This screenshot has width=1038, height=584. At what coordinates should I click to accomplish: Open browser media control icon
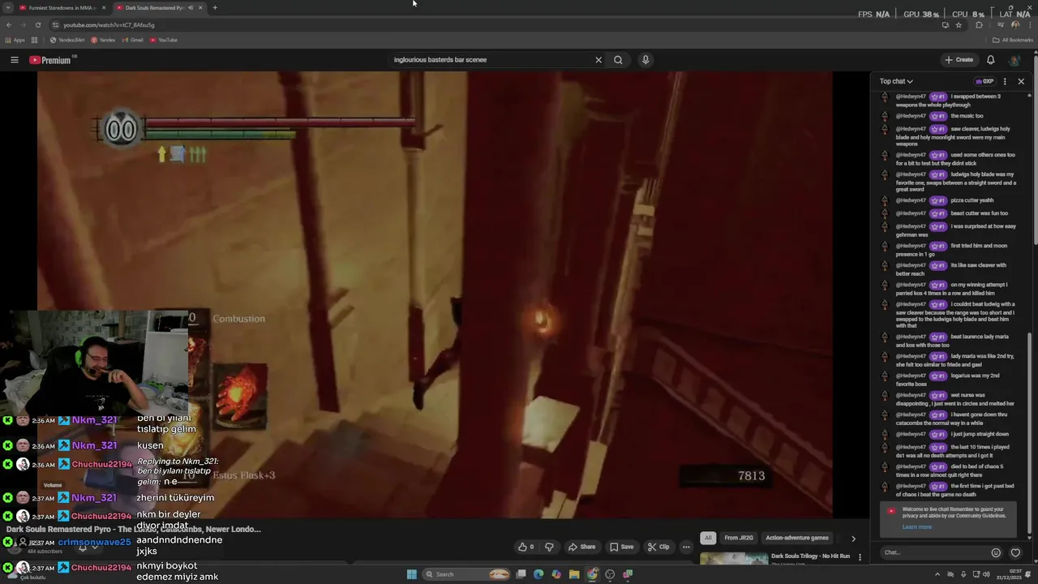pos(999,25)
